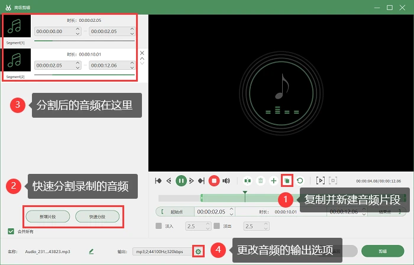Jump to segment start skip icon

158,181
